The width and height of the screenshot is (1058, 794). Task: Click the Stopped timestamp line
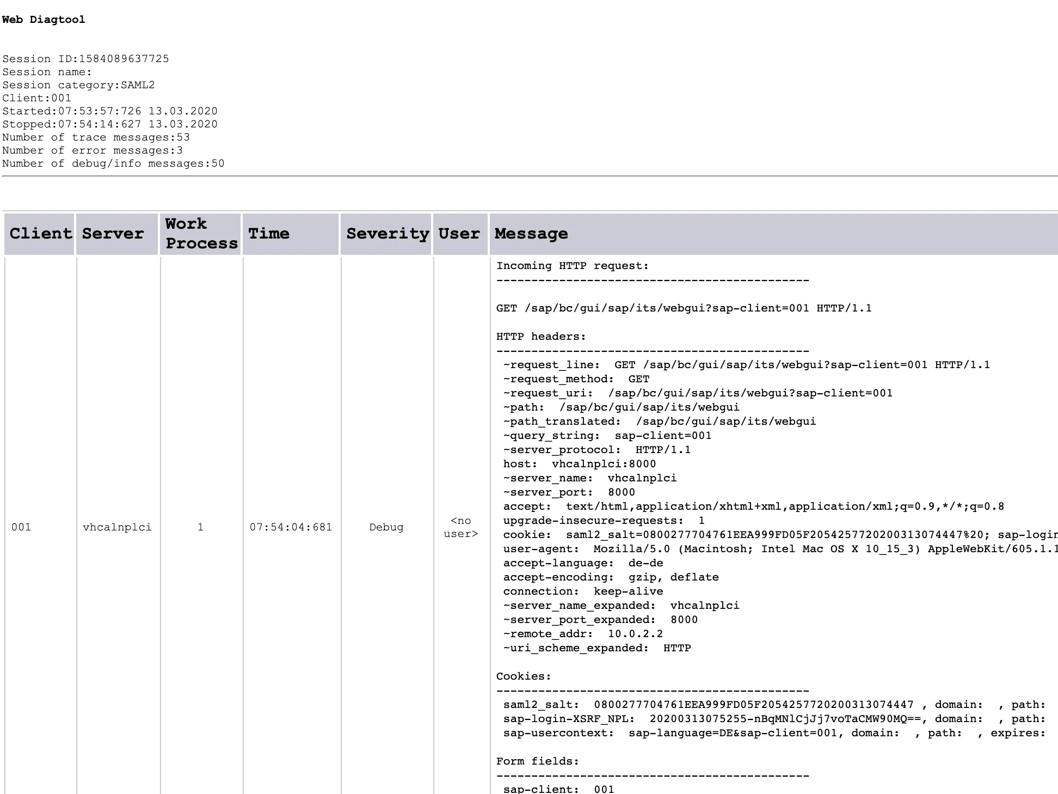click(x=109, y=124)
